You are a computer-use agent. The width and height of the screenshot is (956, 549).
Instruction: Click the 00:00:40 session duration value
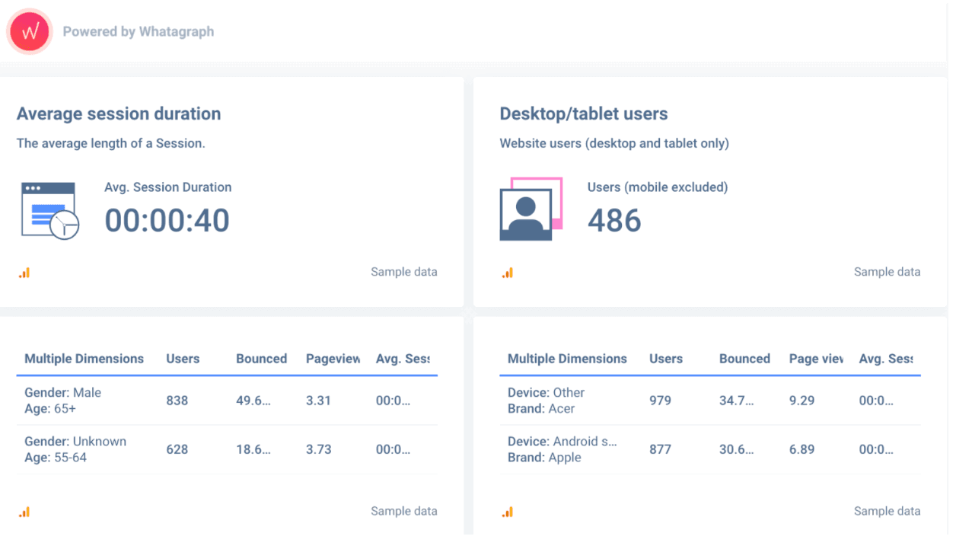pos(167,219)
